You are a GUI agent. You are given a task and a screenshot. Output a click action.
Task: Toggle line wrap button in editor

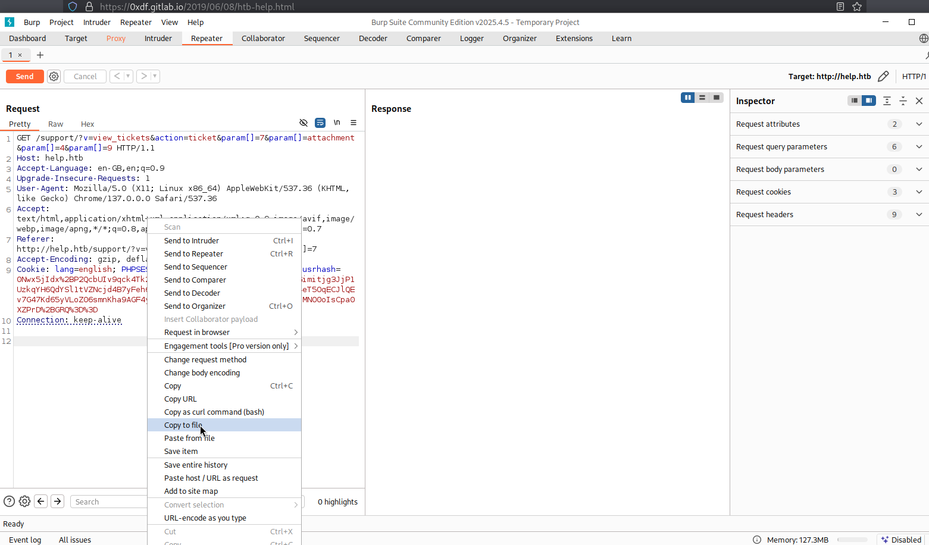pyautogui.click(x=320, y=123)
